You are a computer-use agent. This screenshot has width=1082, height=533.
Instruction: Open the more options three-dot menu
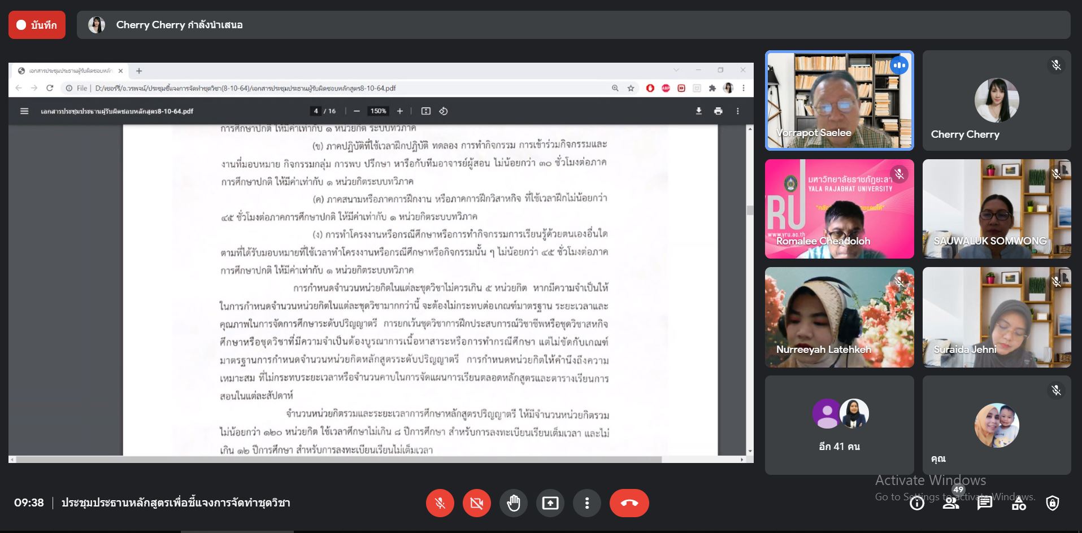tap(587, 503)
